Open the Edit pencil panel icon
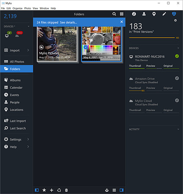183x194 pixels. click(164, 14)
